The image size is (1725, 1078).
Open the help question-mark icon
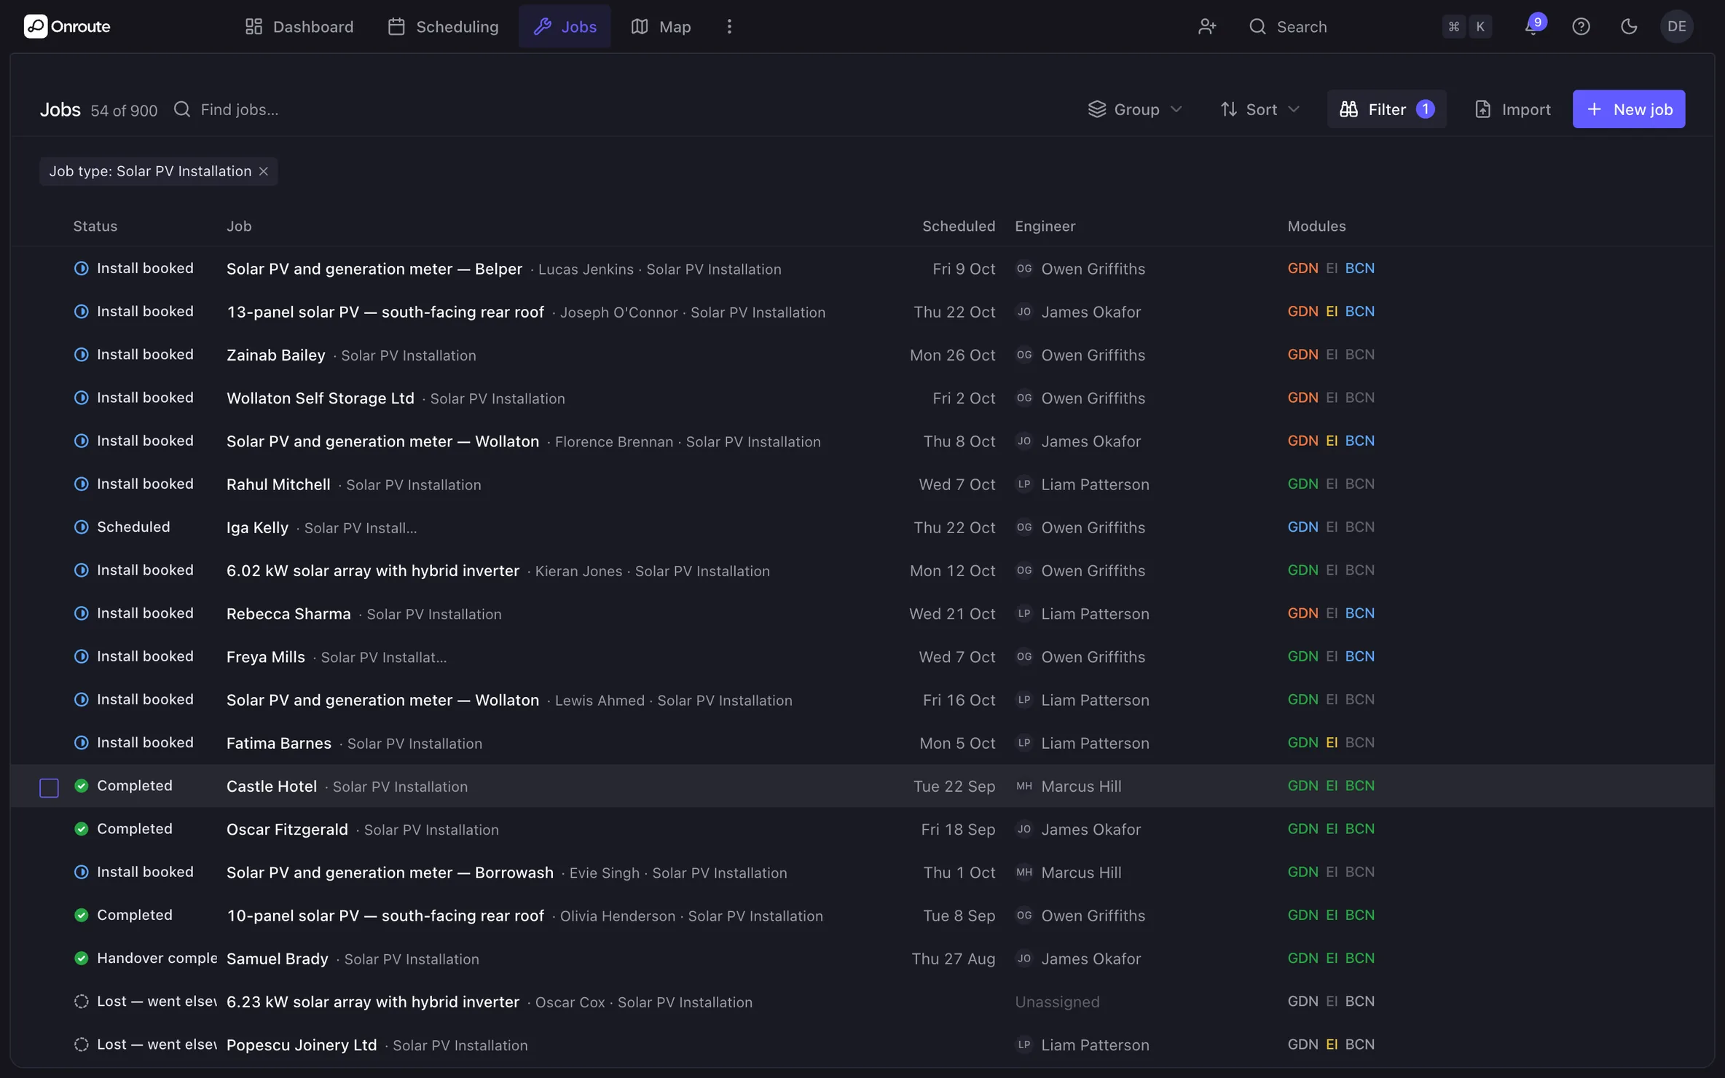[1581, 26]
